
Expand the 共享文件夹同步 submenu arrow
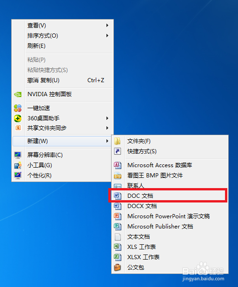pos(107,128)
